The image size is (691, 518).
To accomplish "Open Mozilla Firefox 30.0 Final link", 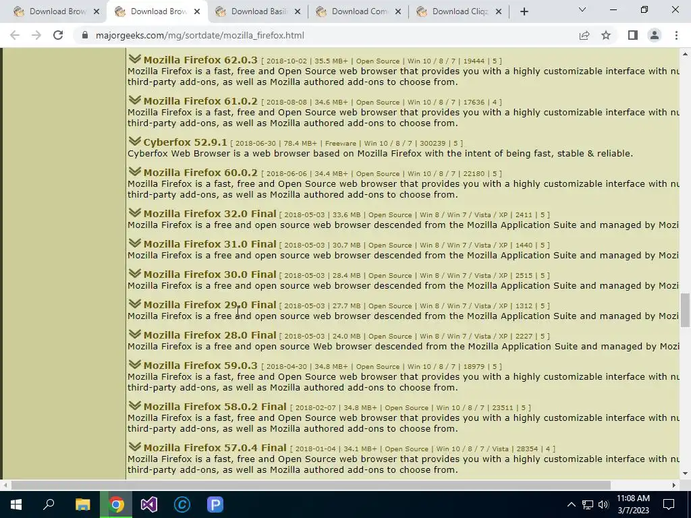I will [x=210, y=275].
